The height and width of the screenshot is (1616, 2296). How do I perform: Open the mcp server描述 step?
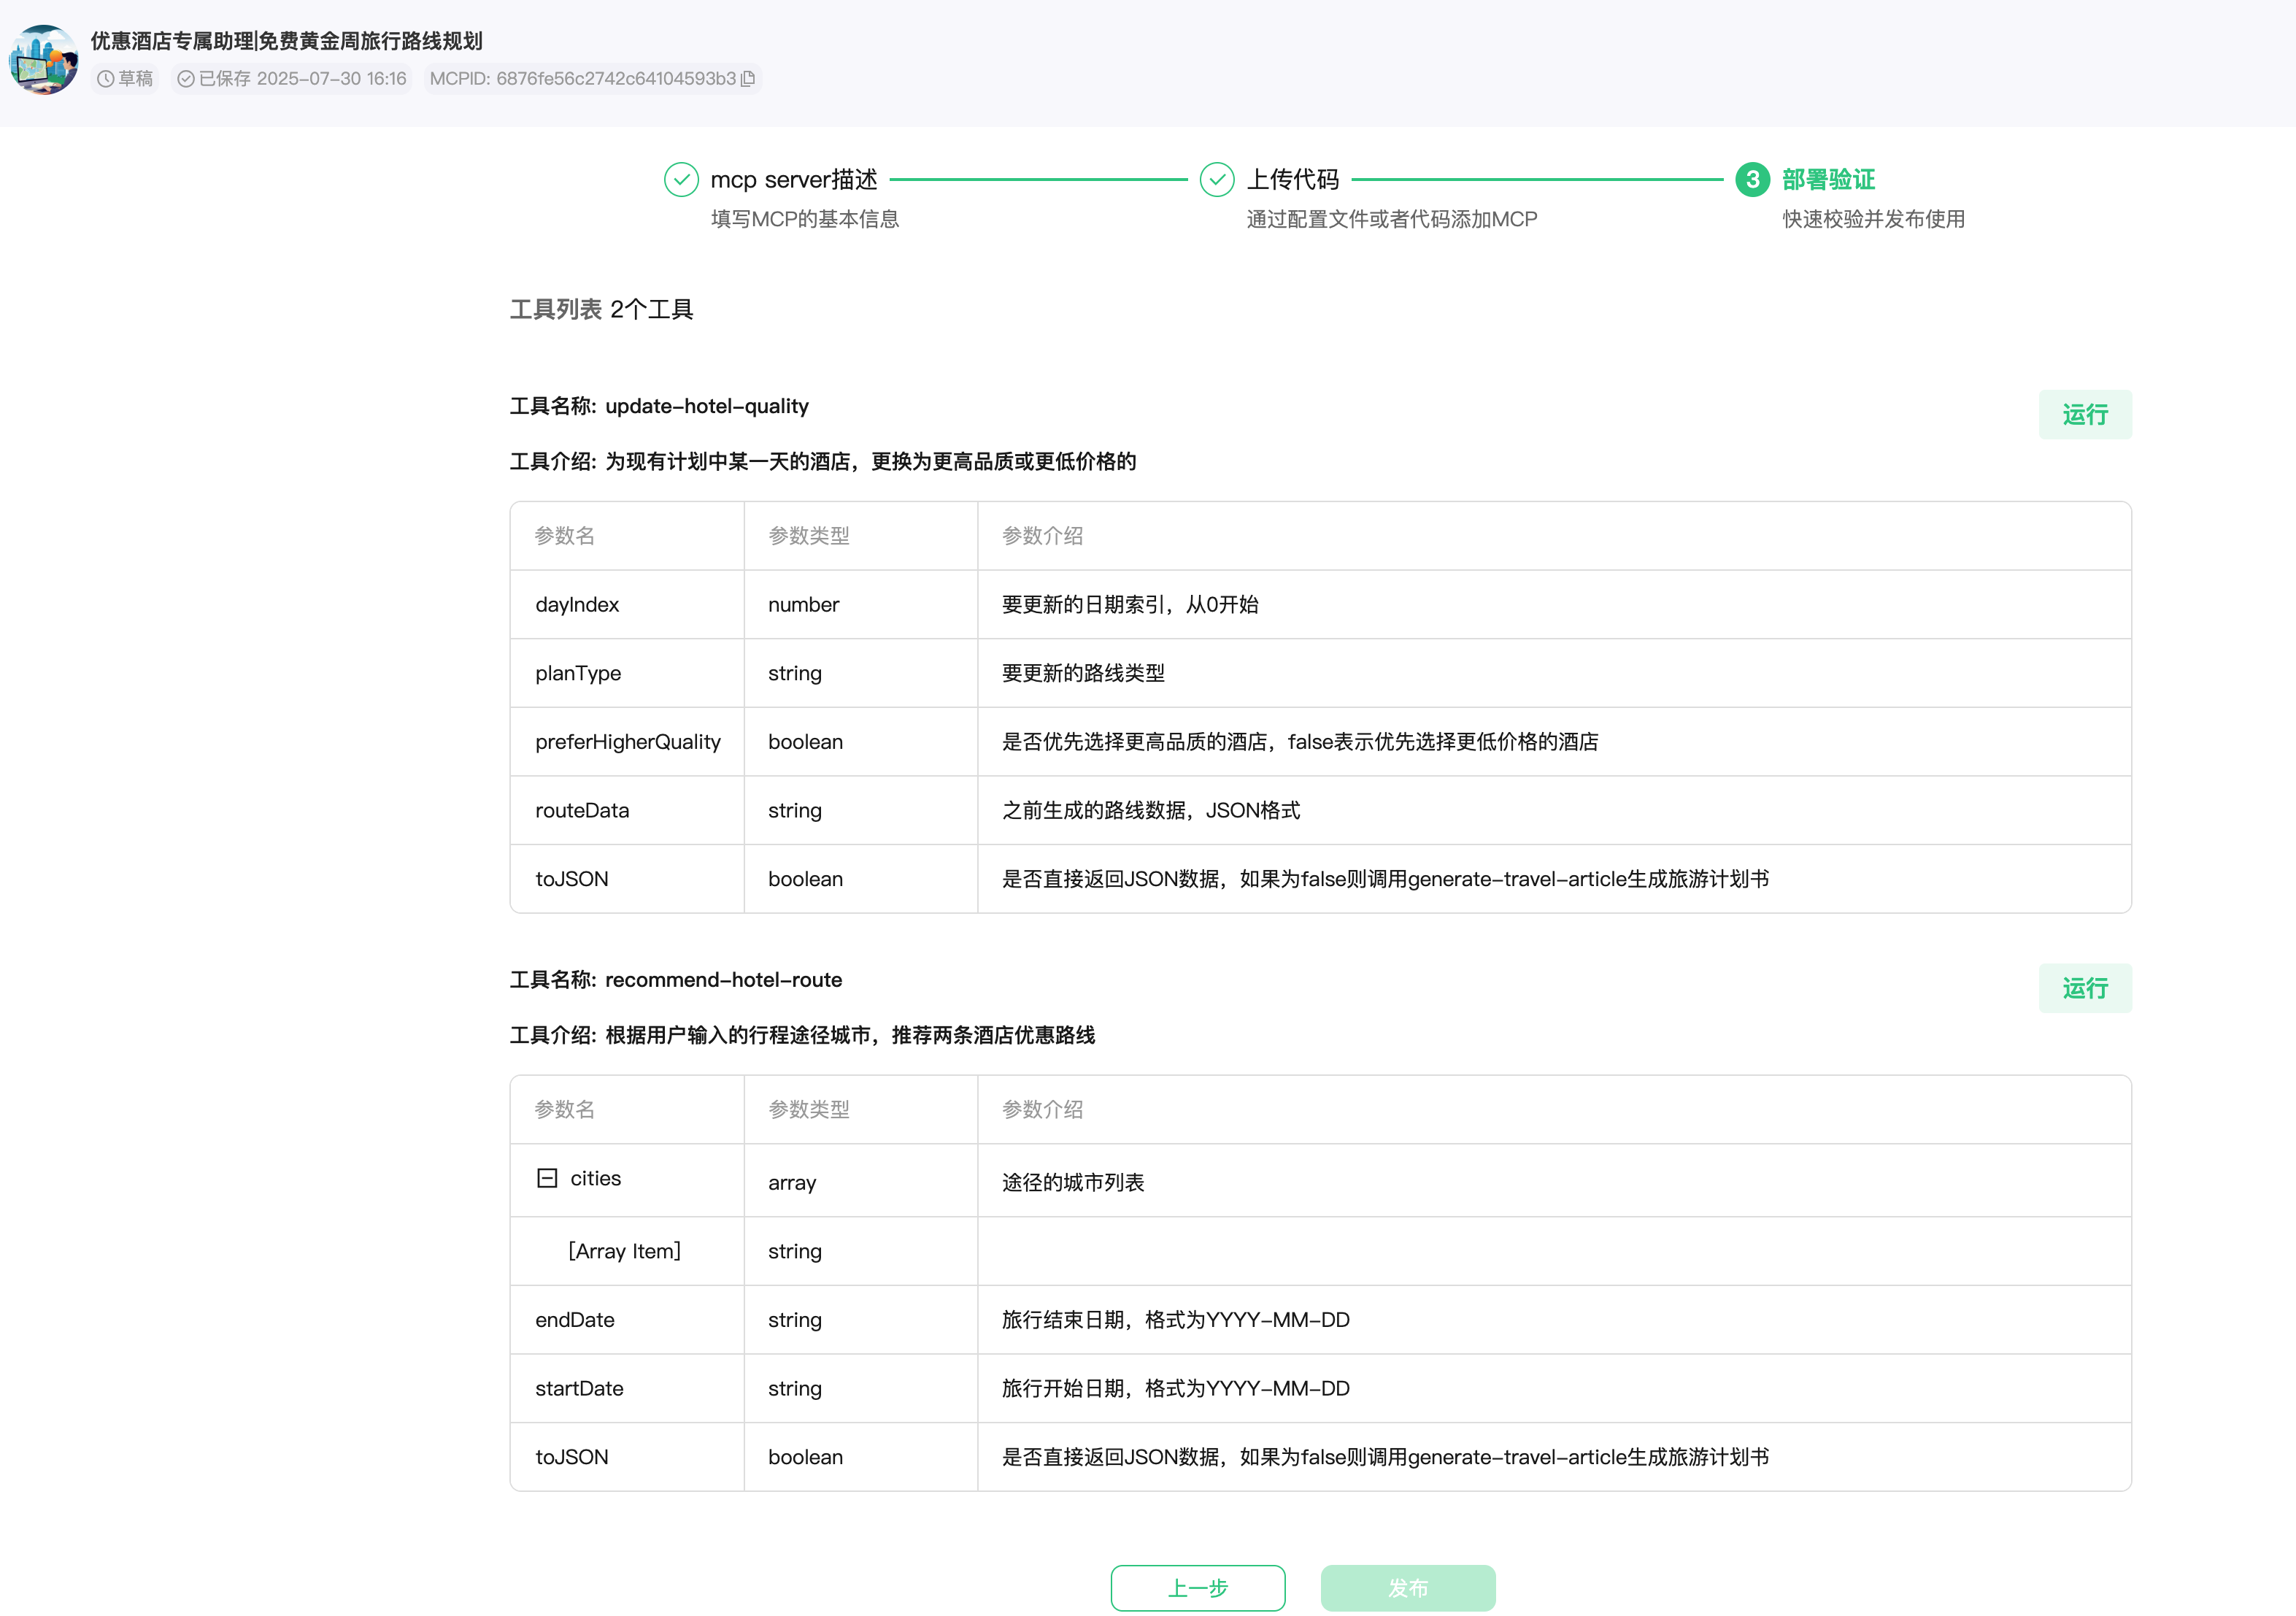(793, 180)
